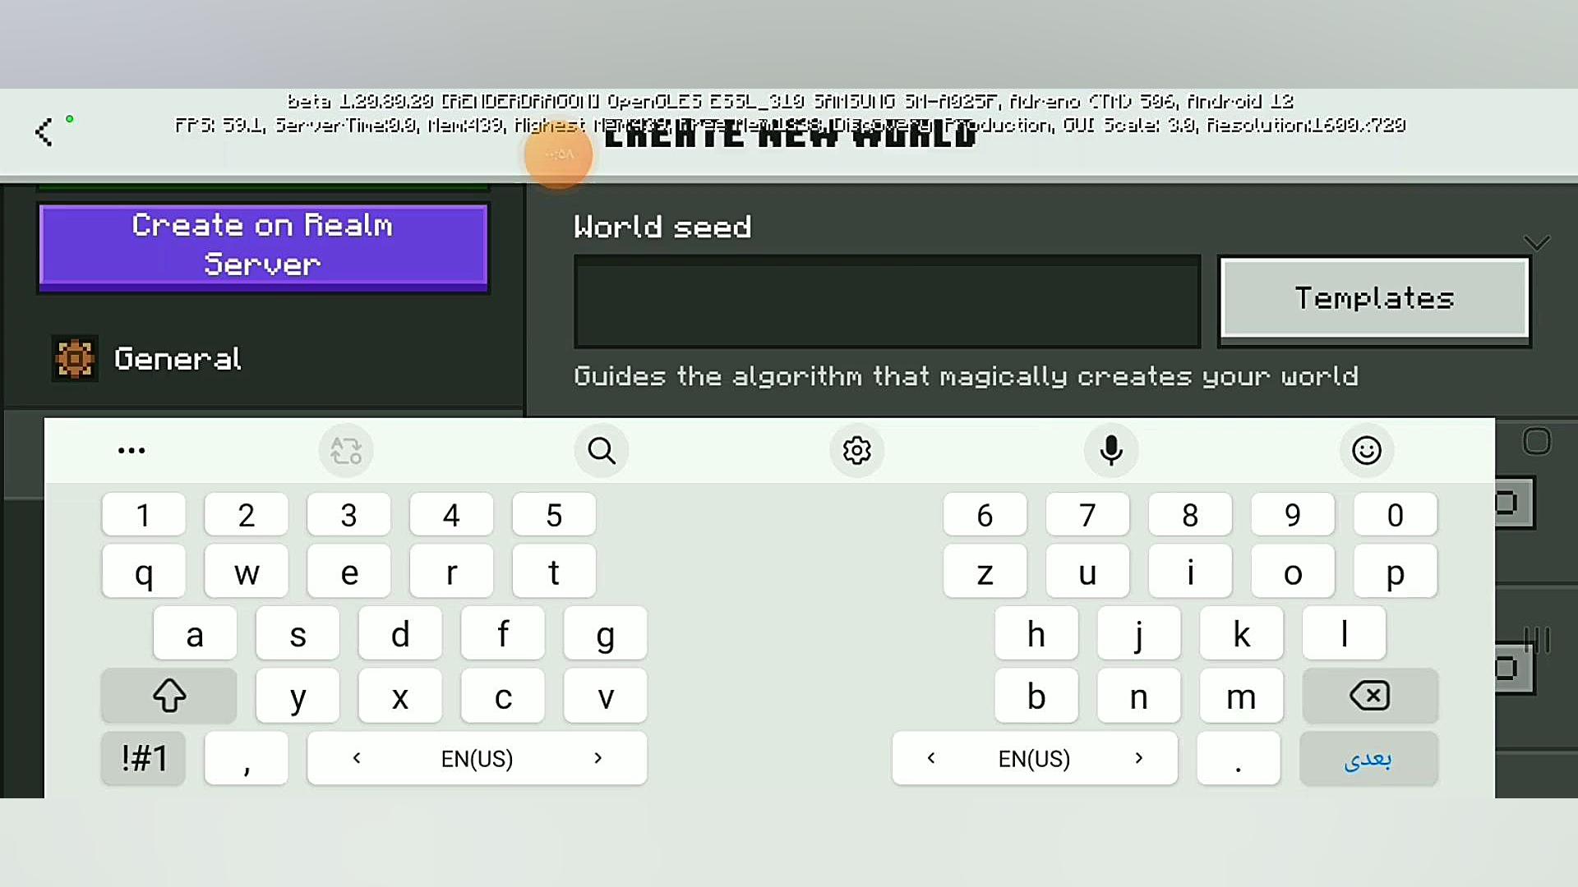Viewport: 1578px width, 887px height.
Task: Tap the number 7 key
Action: [1087, 515]
